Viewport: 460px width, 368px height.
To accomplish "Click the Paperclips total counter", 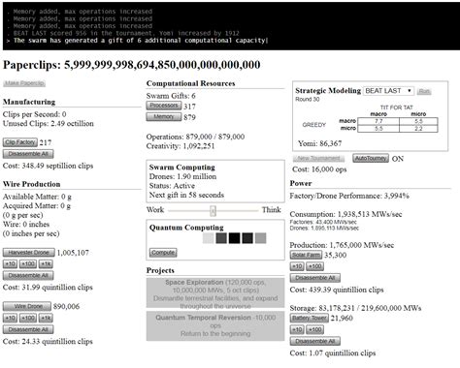I will (x=132, y=65).
